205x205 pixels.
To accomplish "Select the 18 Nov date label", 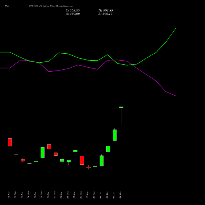I will point(41,195).
